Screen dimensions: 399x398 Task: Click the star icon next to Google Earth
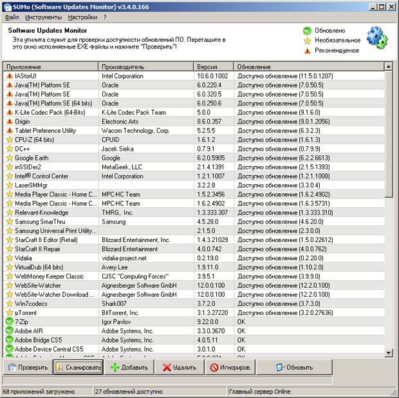[x=10, y=158]
